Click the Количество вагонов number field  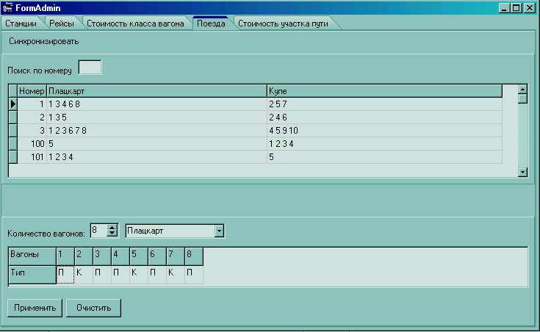(x=99, y=231)
